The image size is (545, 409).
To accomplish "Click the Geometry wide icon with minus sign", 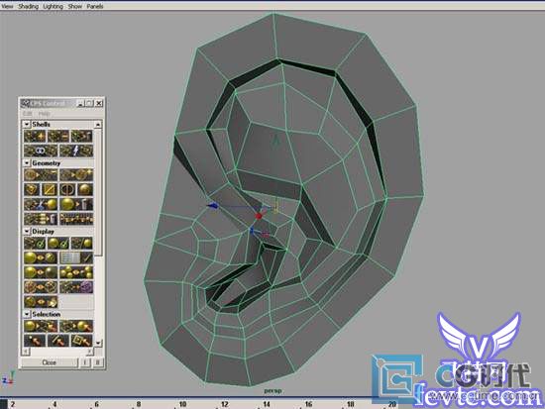I will tap(41, 174).
